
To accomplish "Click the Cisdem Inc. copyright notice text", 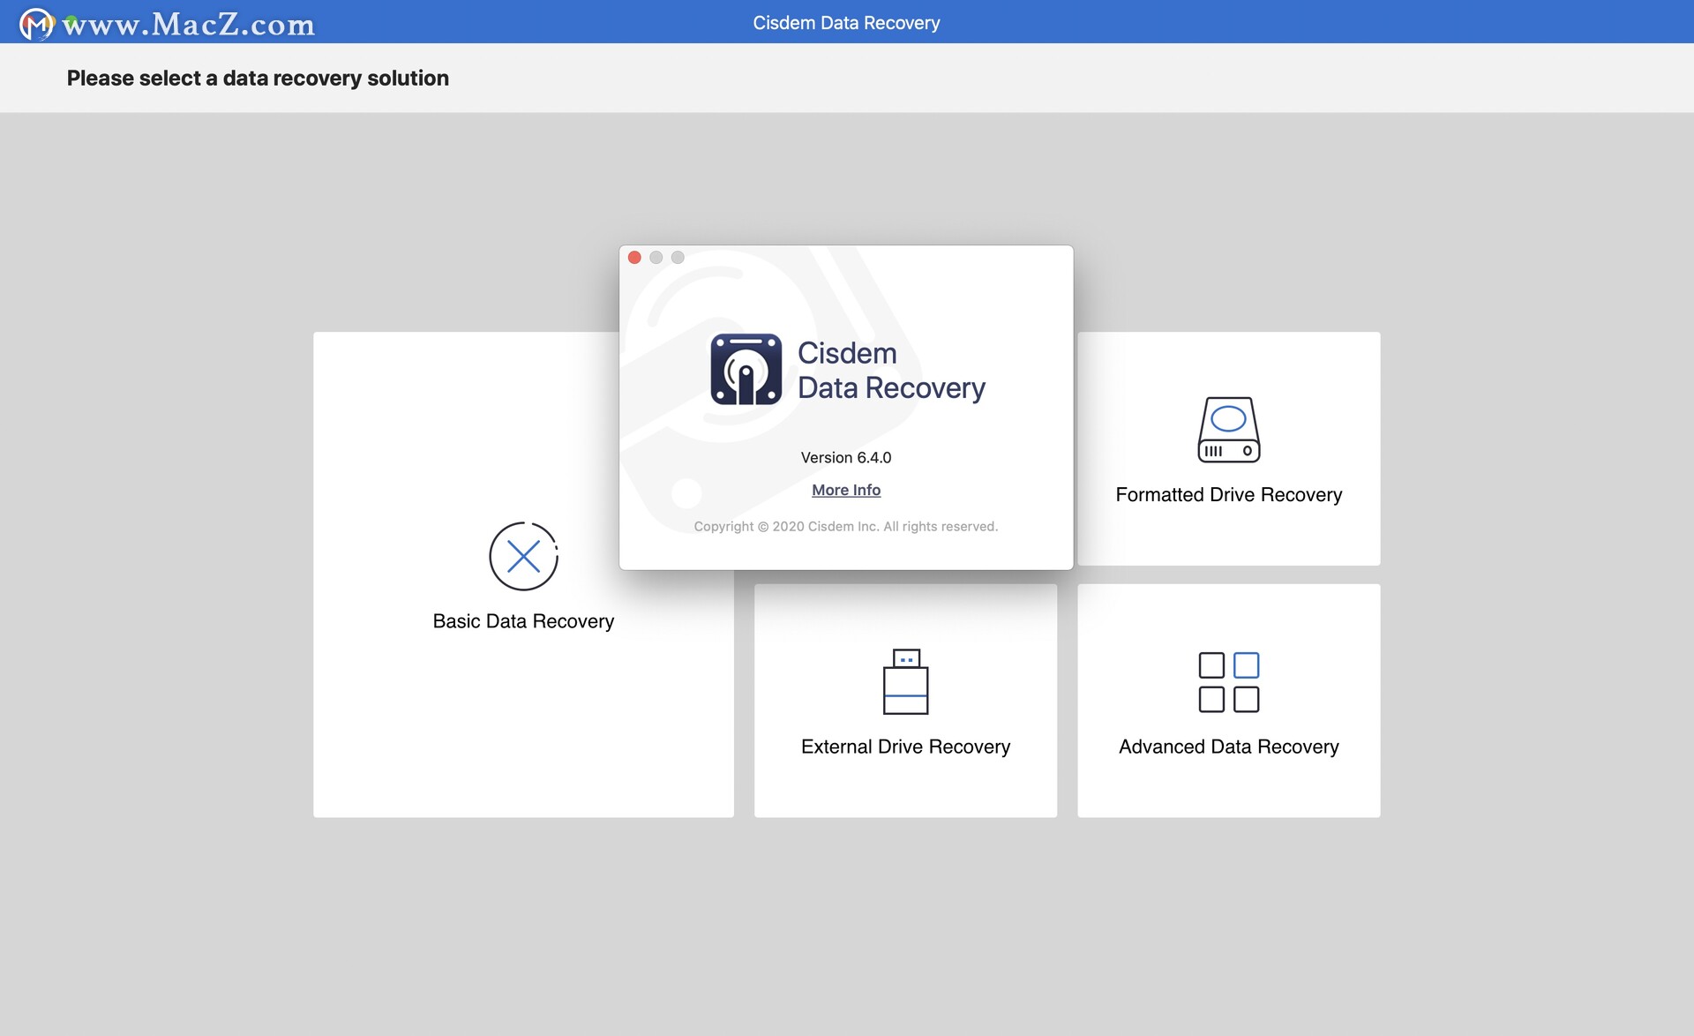I will pyautogui.click(x=845, y=526).
